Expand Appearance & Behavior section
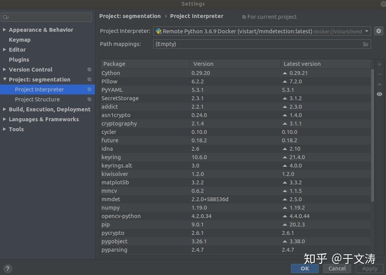386x275 pixels. point(4,29)
